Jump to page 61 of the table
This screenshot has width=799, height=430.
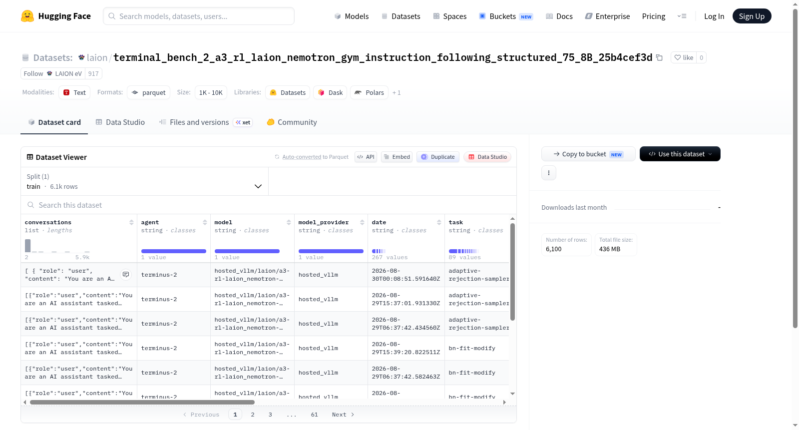point(315,415)
